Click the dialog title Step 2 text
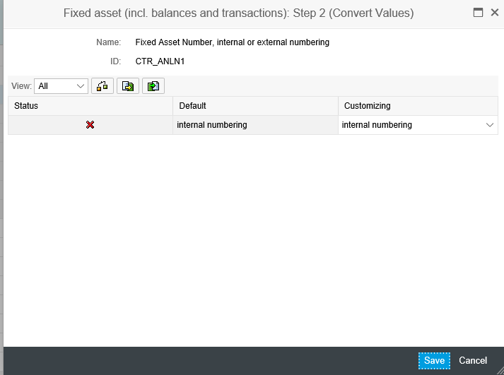 pyautogui.click(x=238, y=13)
